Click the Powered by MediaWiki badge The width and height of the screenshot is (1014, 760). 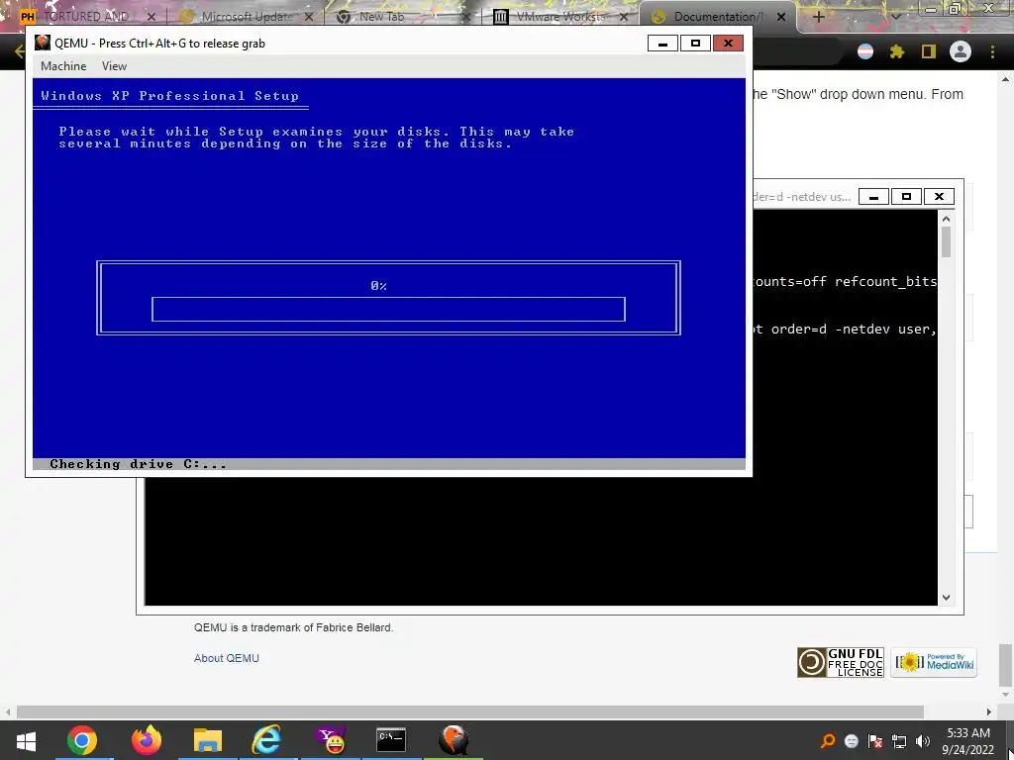pos(933,662)
